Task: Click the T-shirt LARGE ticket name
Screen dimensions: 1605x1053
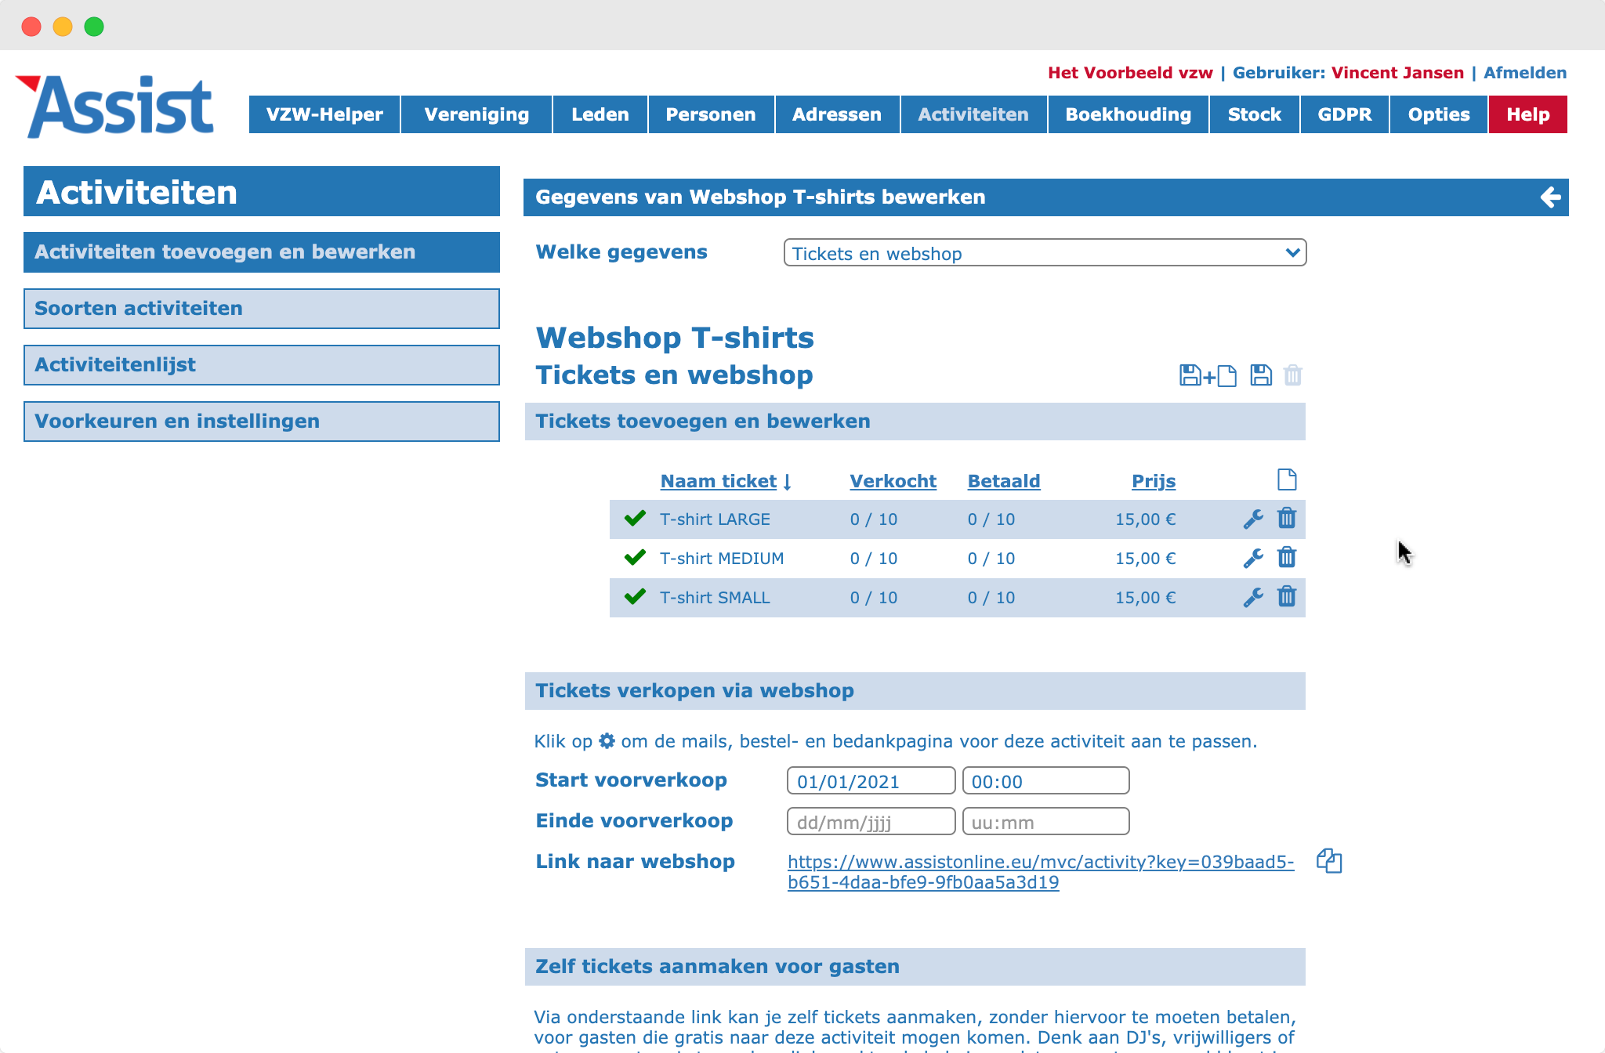Action: coord(715,519)
